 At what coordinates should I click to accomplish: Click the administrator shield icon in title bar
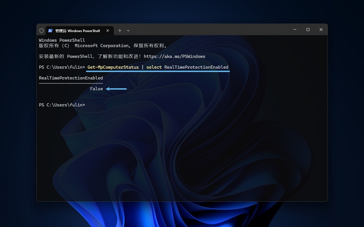coord(42,31)
